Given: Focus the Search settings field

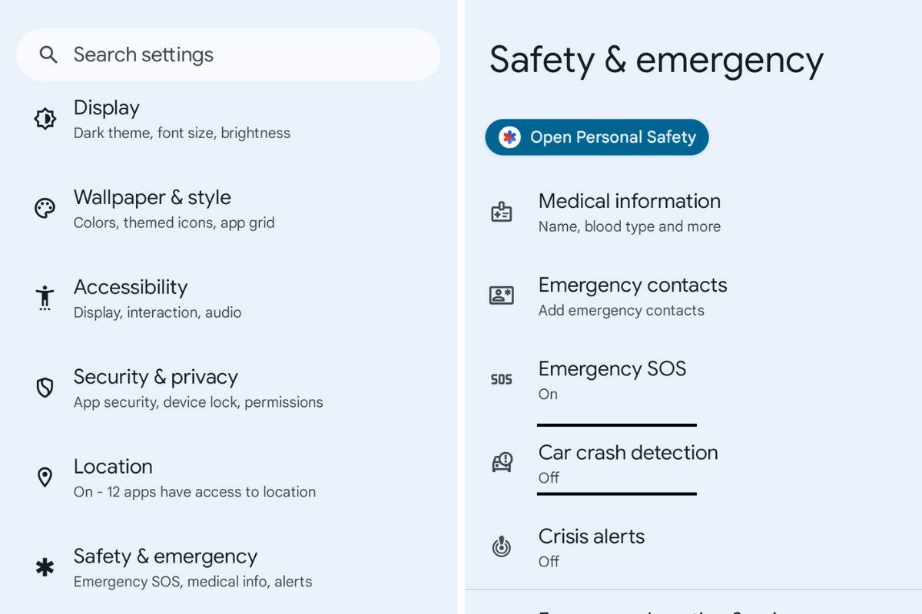Looking at the screenshot, I should (x=228, y=54).
